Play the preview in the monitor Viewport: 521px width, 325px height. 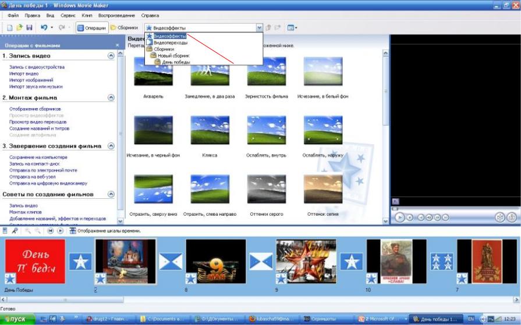(400, 217)
